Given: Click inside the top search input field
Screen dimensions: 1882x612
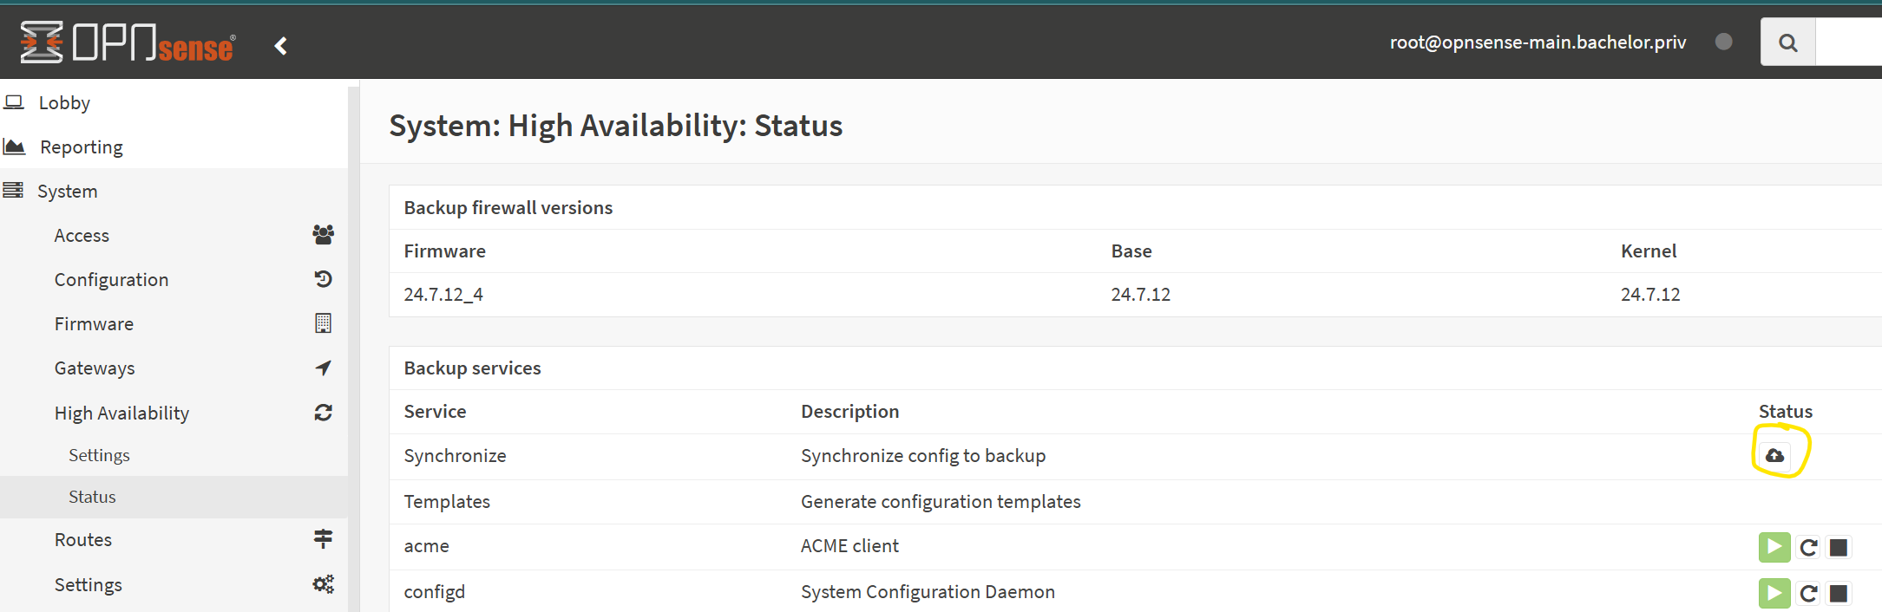Looking at the screenshot, I should point(1848,42).
